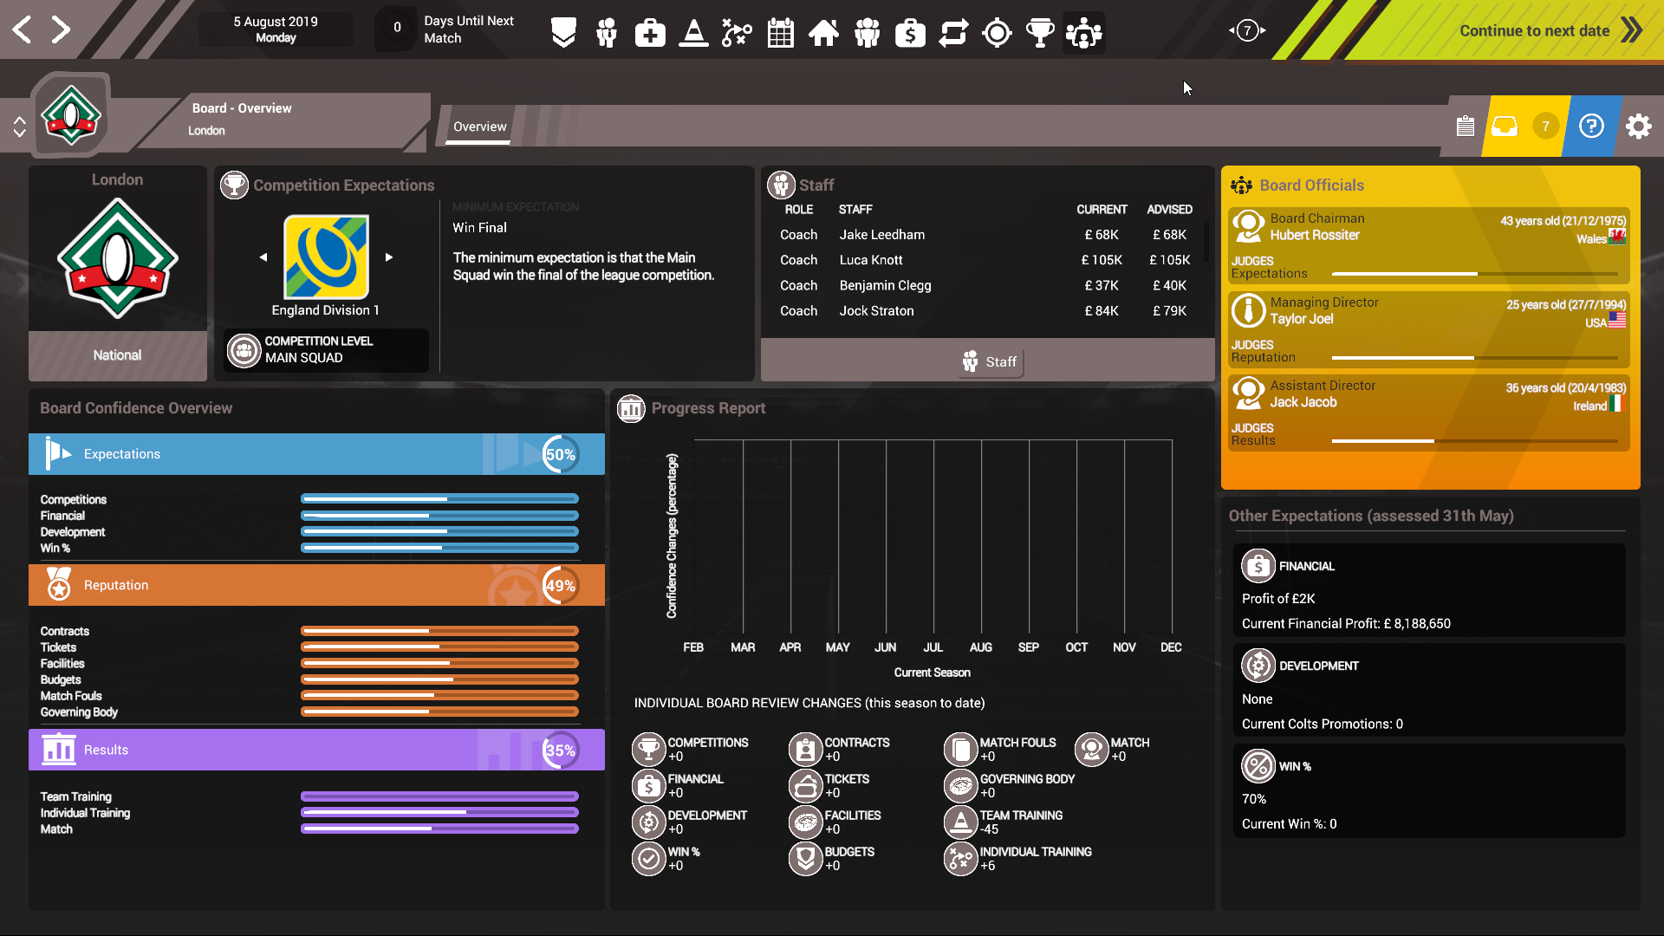Image resolution: width=1664 pixels, height=936 pixels.
Task: Open the settings gear icon
Action: pos(1638,127)
